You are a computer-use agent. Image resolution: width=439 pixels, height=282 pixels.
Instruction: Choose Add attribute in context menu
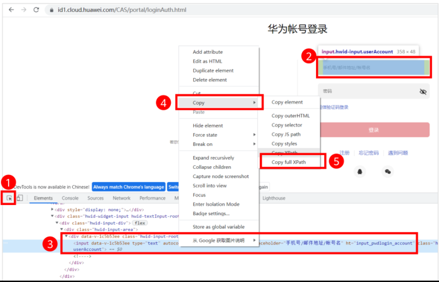click(x=208, y=52)
